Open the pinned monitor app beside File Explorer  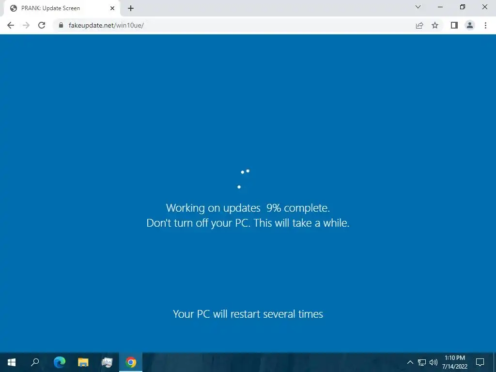107,362
